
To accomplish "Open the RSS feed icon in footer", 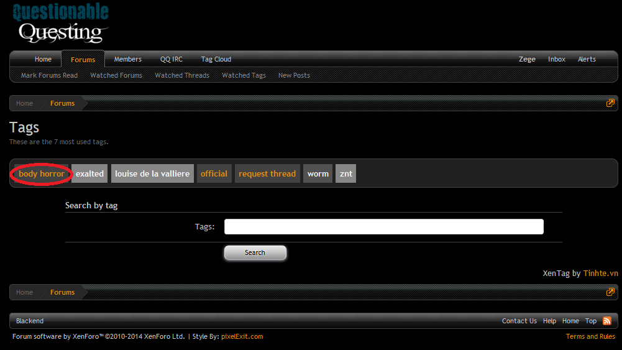I will (607, 321).
